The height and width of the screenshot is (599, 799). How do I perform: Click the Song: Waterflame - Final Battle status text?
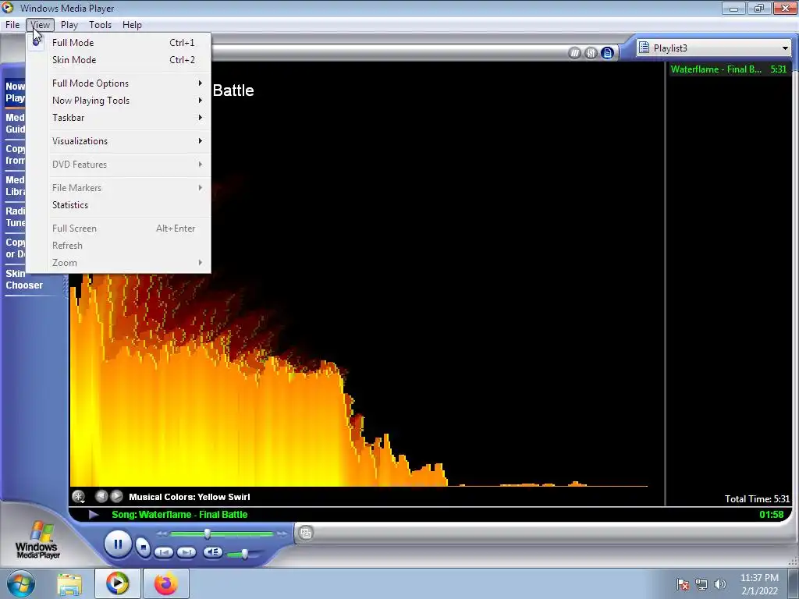179,515
